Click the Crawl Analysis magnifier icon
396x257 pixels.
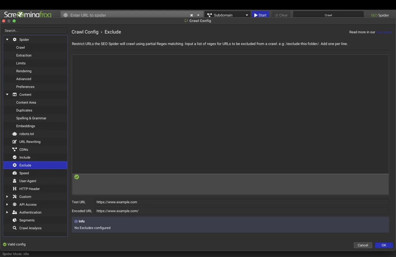click(x=15, y=228)
